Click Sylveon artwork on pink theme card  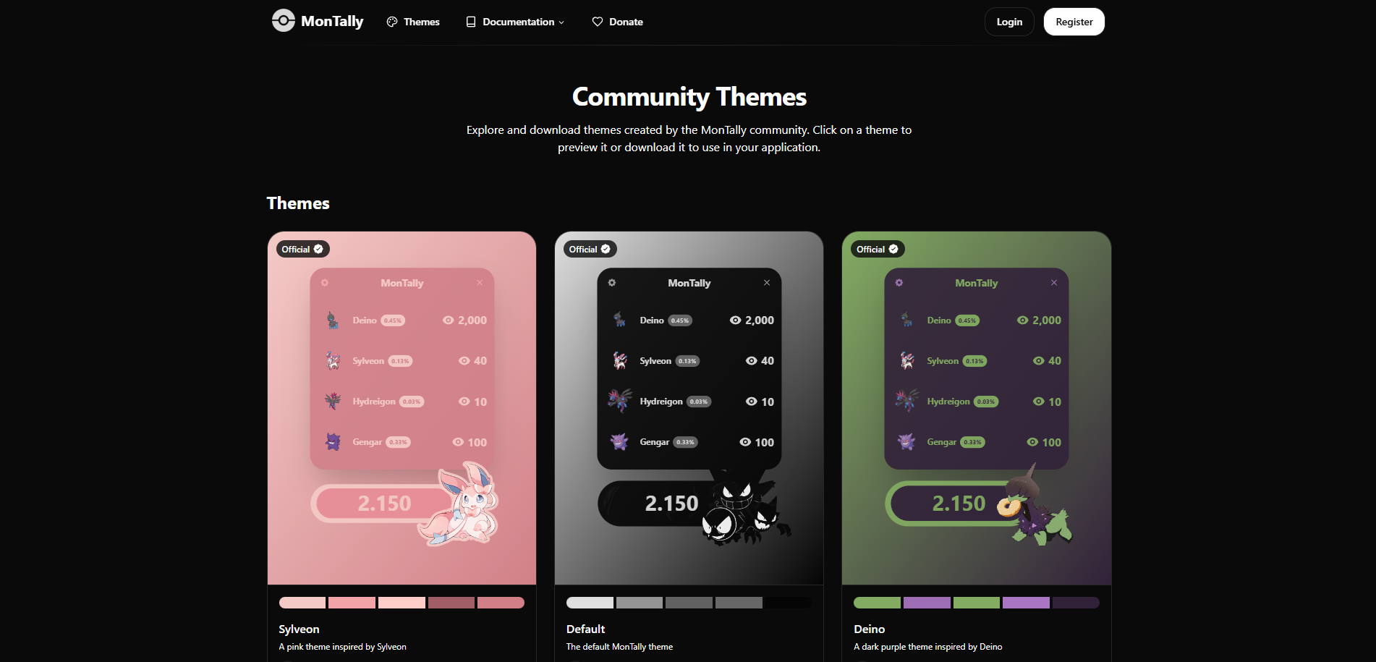click(x=459, y=504)
